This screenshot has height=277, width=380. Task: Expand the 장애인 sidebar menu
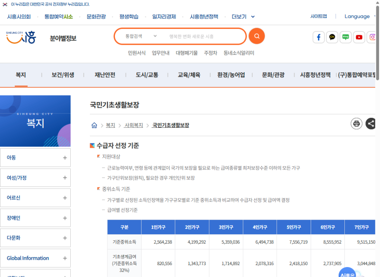point(35,218)
